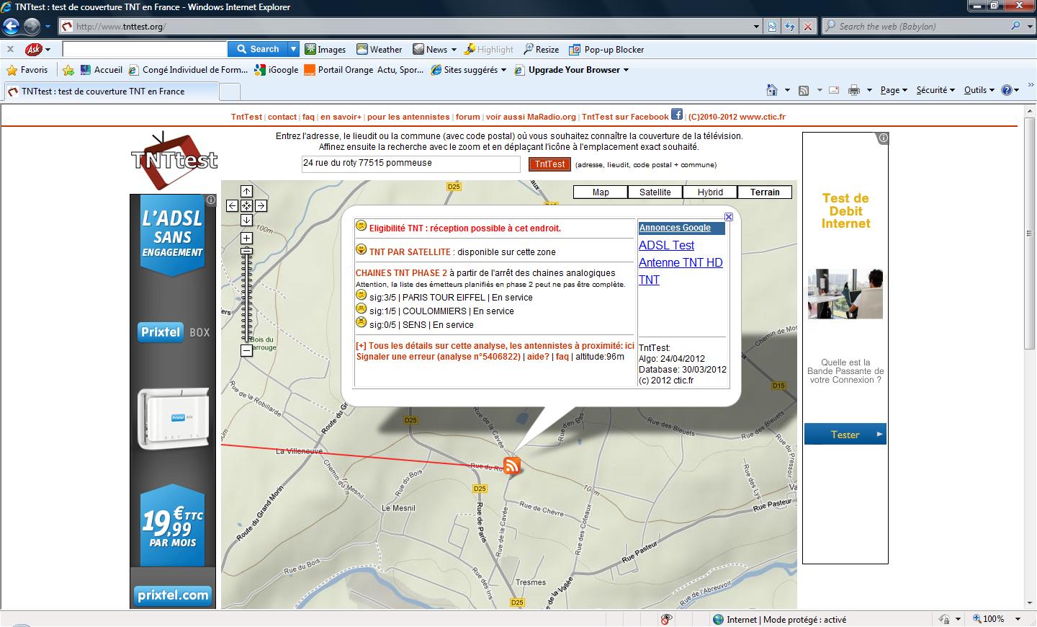Expand the address bar dropdown arrow

click(756, 27)
